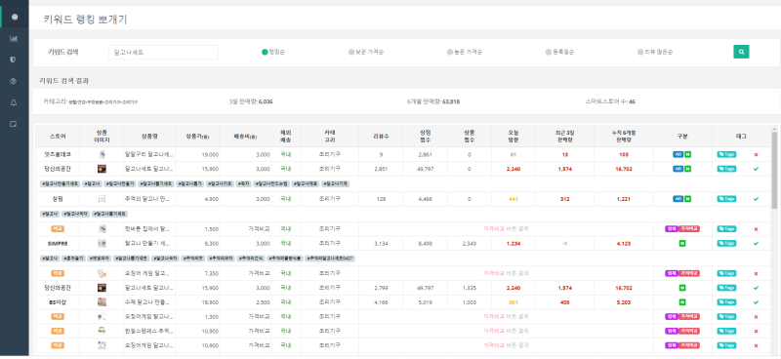The width and height of the screenshot is (781, 359).
Task: Click green N badge in 18,900 row
Action: 682,302
